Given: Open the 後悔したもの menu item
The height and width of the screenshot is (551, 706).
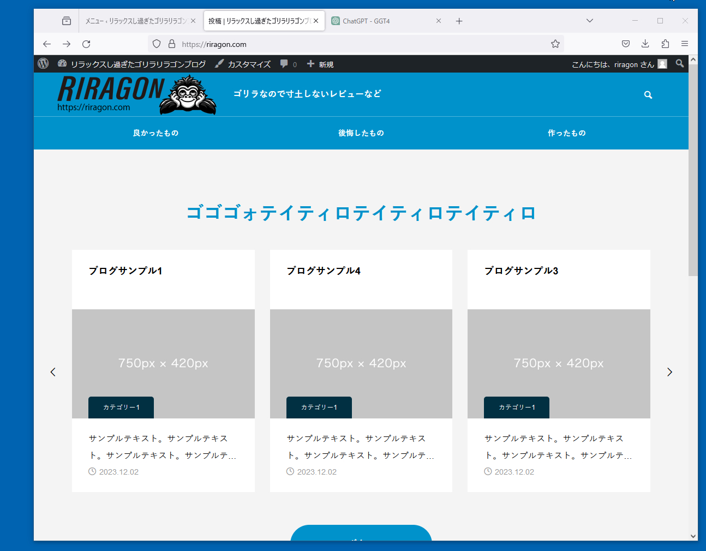Looking at the screenshot, I should (361, 133).
